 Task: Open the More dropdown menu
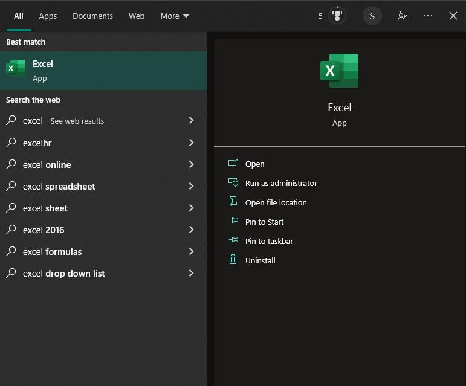click(175, 16)
